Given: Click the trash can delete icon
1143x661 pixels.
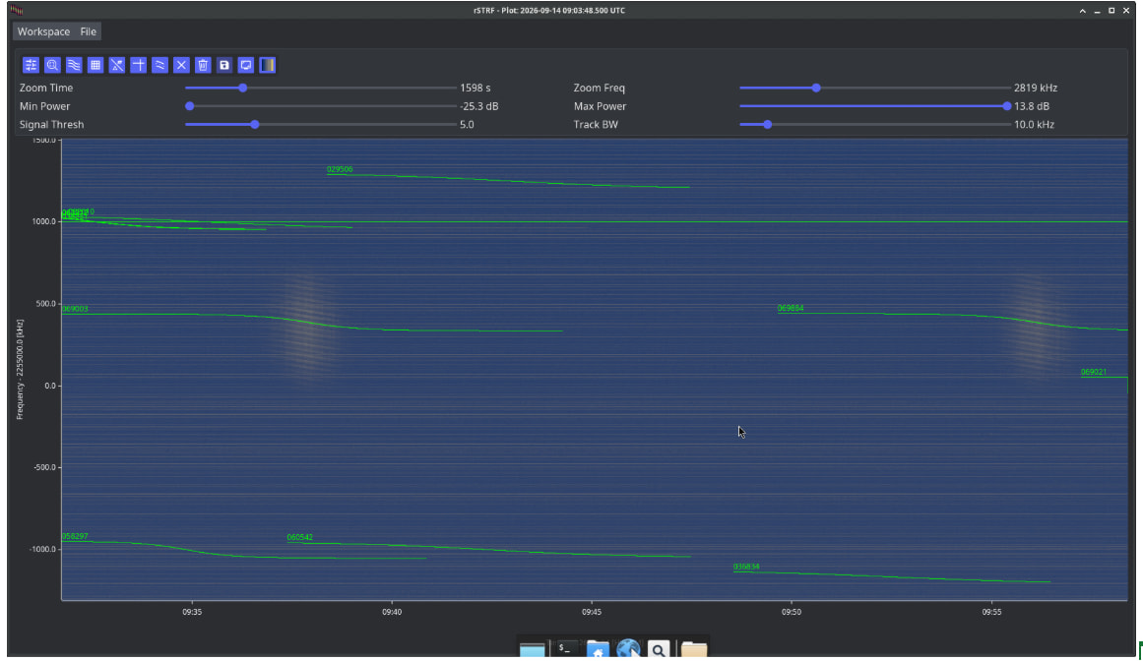Looking at the screenshot, I should (x=203, y=66).
